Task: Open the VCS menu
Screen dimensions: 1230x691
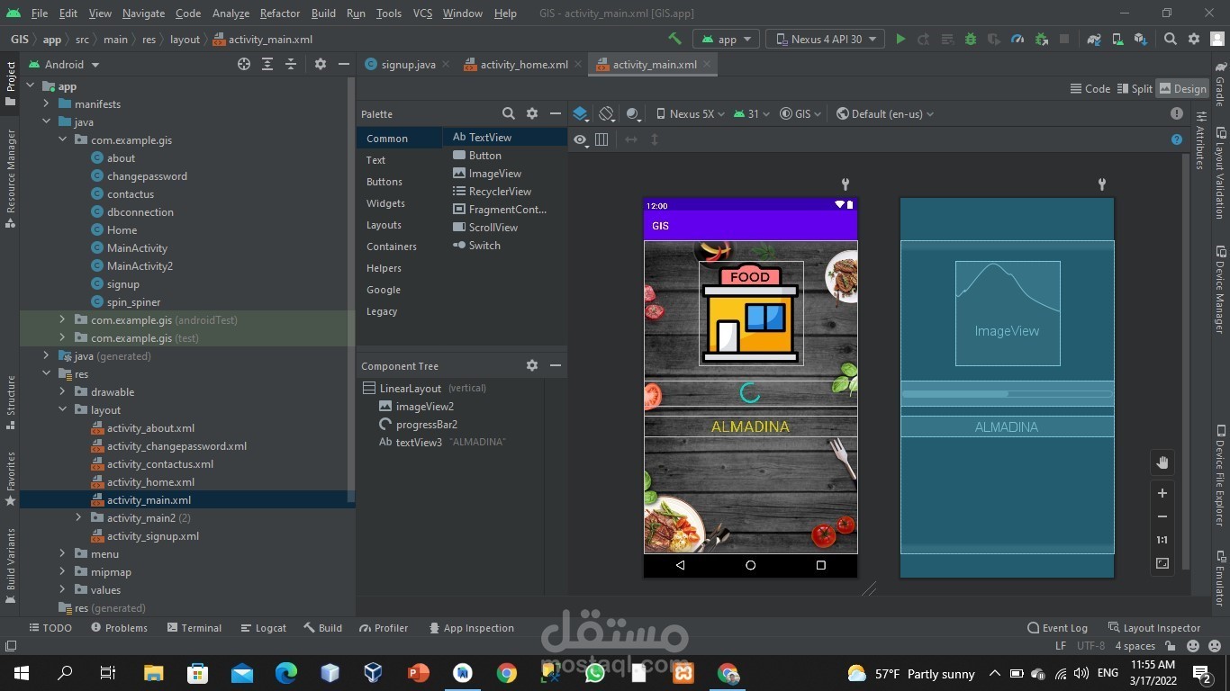Action: click(422, 13)
